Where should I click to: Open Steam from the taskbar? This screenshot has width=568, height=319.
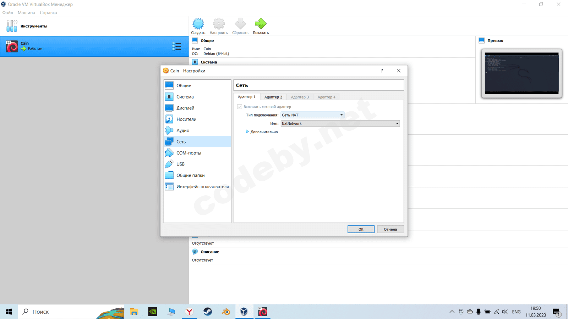[x=208, y=312]
